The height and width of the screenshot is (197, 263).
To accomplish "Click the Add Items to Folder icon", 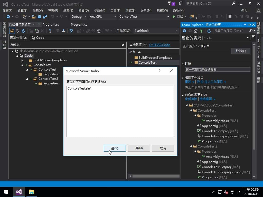I will tap(37, 31).
